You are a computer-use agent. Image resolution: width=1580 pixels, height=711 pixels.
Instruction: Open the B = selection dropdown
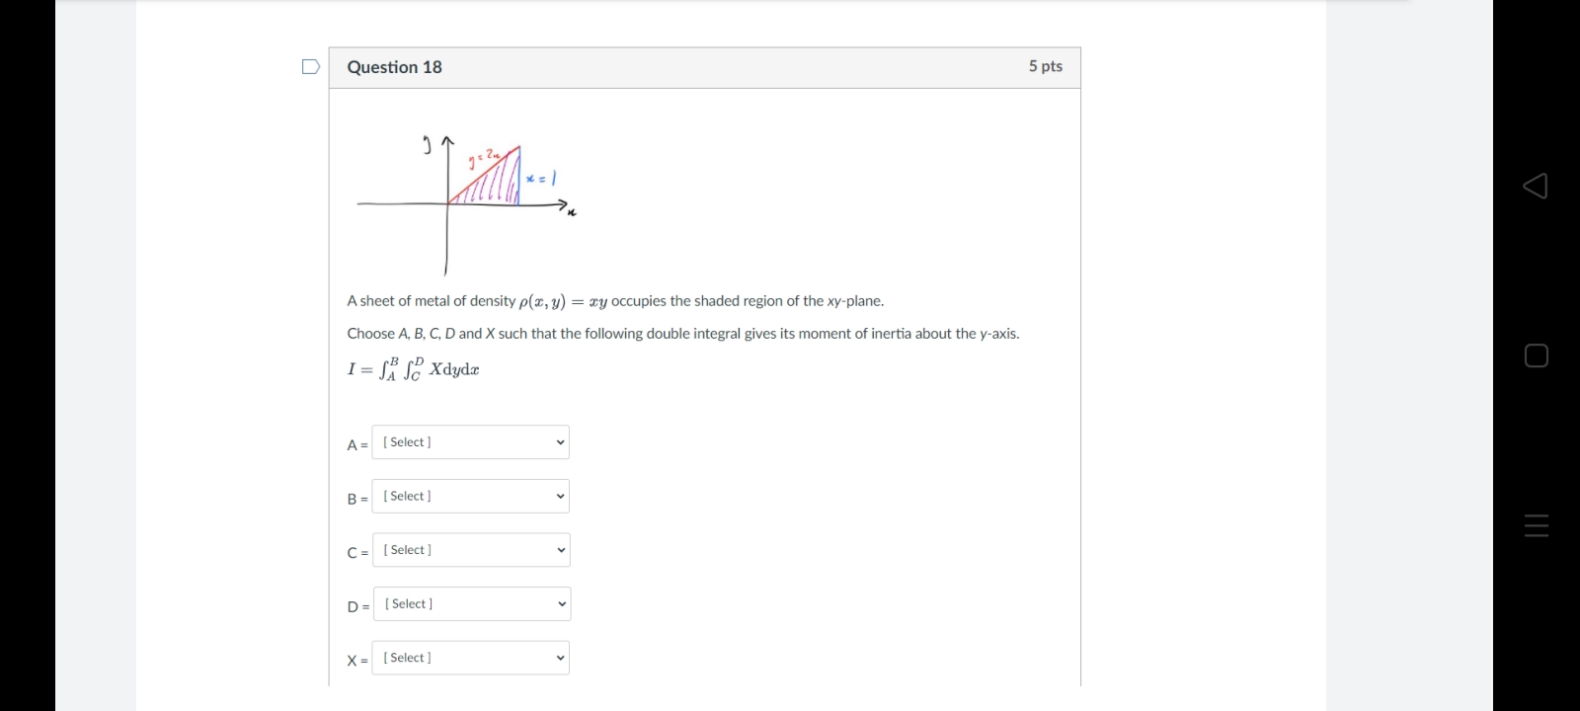pyautogui.click(x=470, y=496)
